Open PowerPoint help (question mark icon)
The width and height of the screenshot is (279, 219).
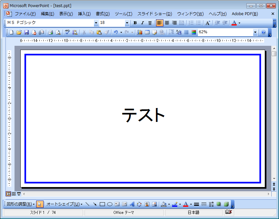click(x=263, y=32)
